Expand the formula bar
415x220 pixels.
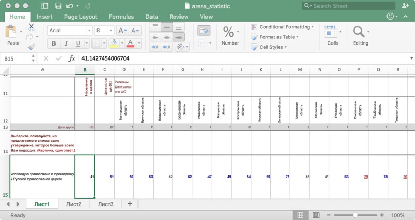point(411,58)
